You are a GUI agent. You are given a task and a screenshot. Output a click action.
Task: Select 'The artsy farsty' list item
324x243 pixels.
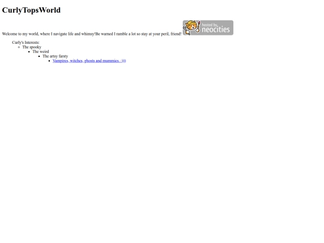tap(55, 56)
